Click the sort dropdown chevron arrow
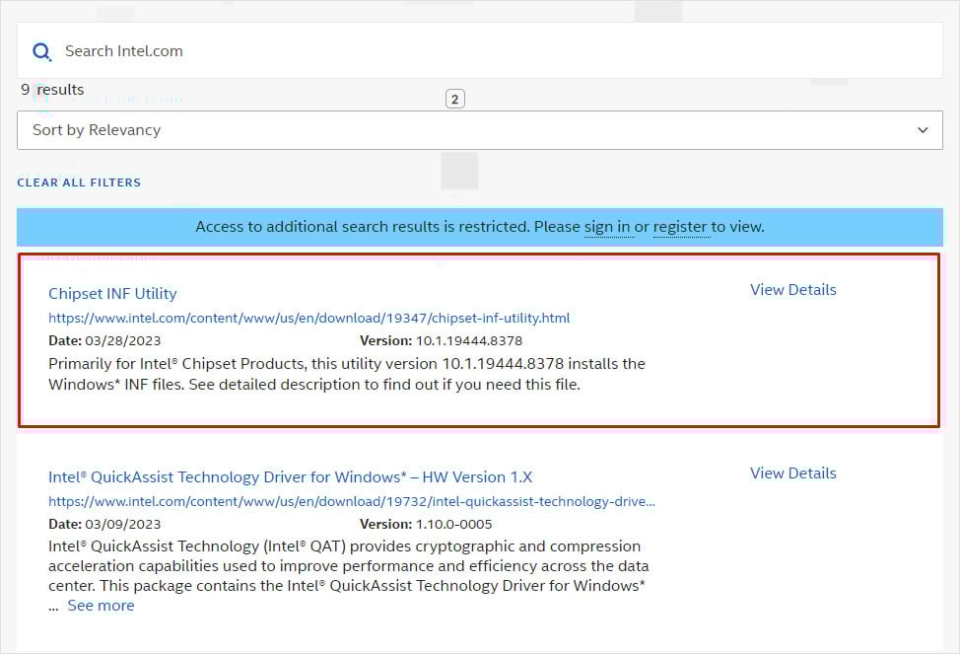Image resolution: width=960 pixels, height=654 pixels. pos(923,130)
